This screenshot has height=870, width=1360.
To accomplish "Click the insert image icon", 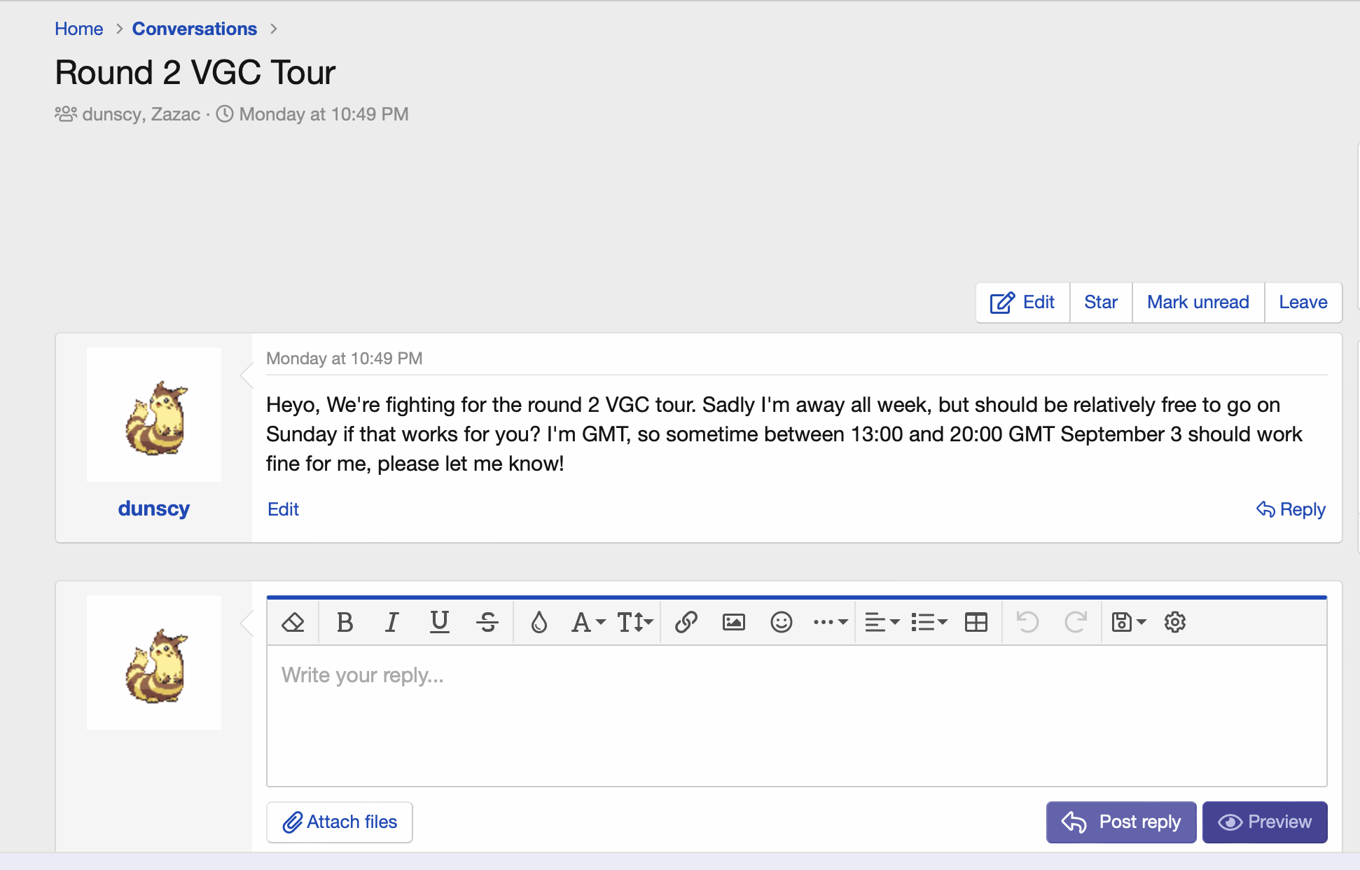I will click(x=733, y=622).
